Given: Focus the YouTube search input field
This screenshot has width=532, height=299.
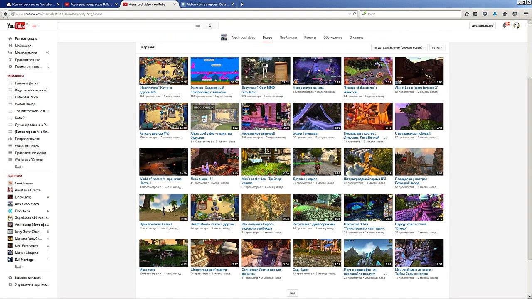Looking at the screenshot, I should [x=126, y=26].
